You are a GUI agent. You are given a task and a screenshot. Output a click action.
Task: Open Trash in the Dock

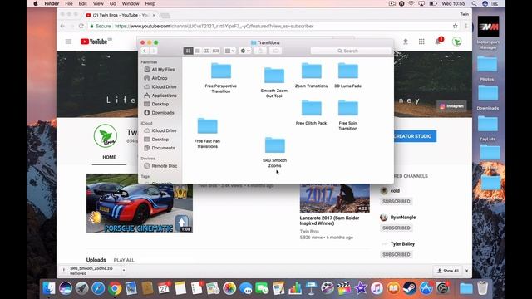(x=482, y=288)
